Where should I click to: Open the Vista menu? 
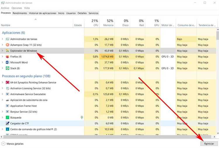point(27,8)
